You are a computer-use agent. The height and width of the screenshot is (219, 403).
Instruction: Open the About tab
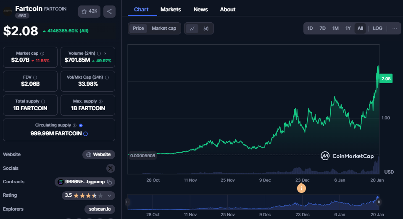coord(227,10)
